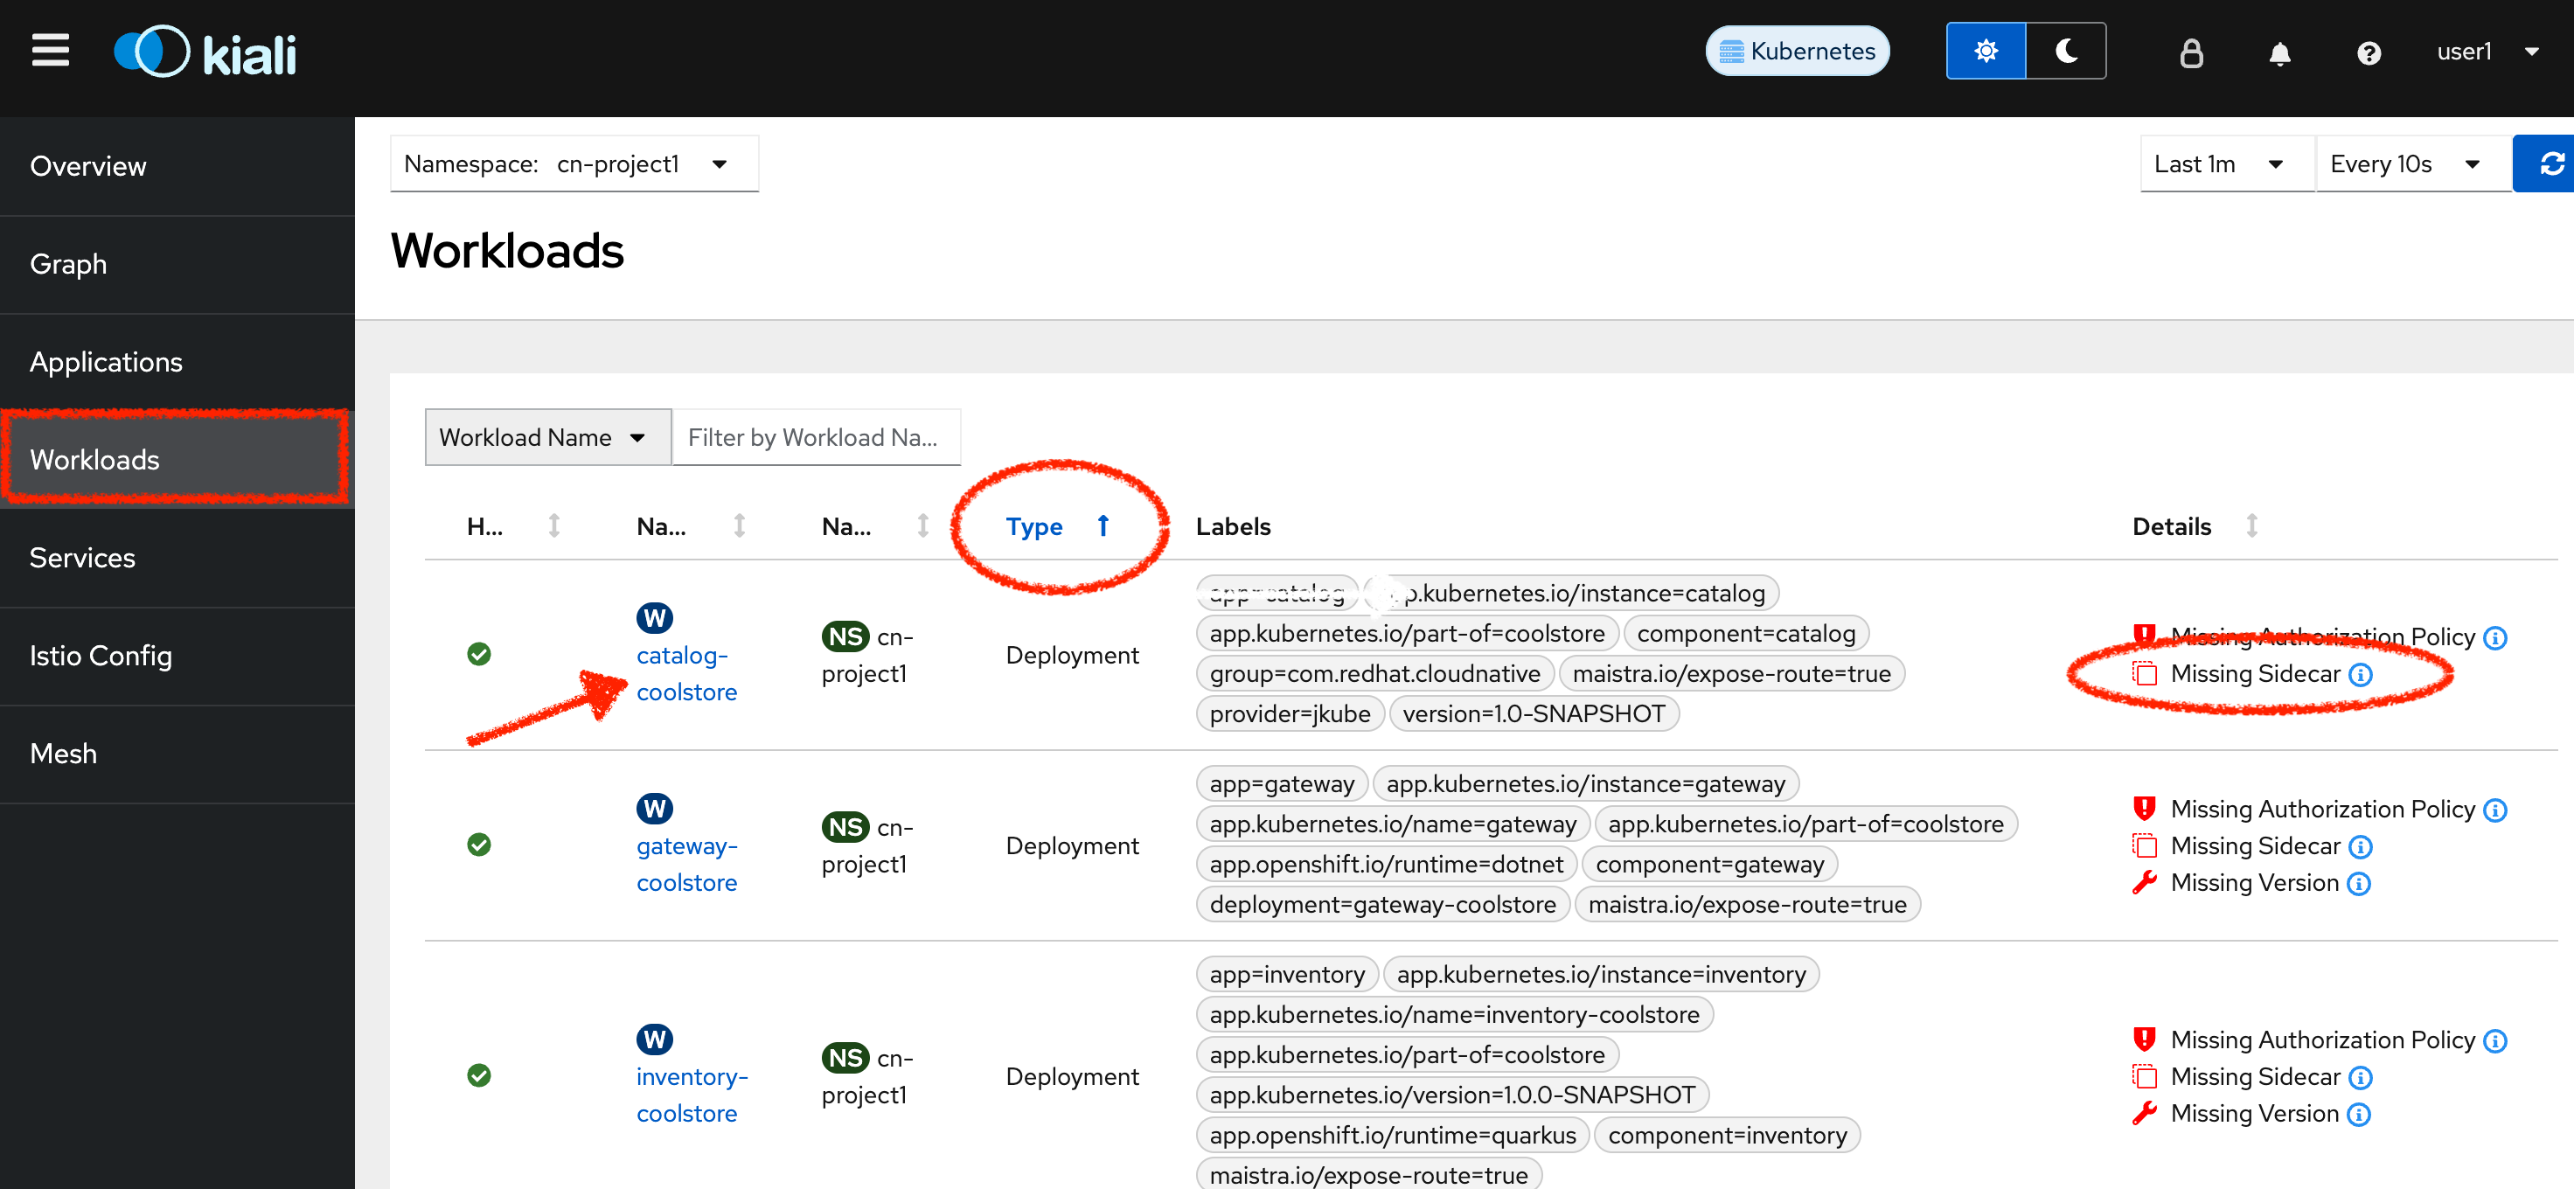Open the Namespace cn-project1 dropdown

pyautogui.click(x=574, y=163)
